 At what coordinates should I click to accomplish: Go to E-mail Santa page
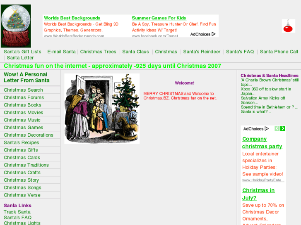pos(61,52)
